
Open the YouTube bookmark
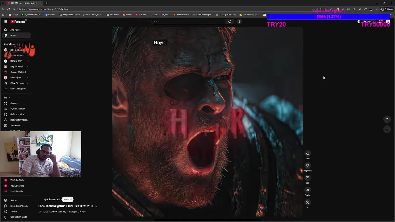click(x=140, y=15)
